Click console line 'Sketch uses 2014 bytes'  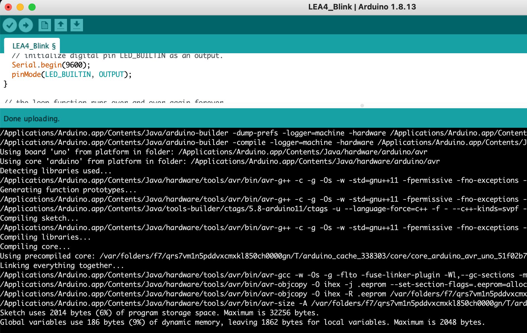pyautogui.click(x=159, y=313)
